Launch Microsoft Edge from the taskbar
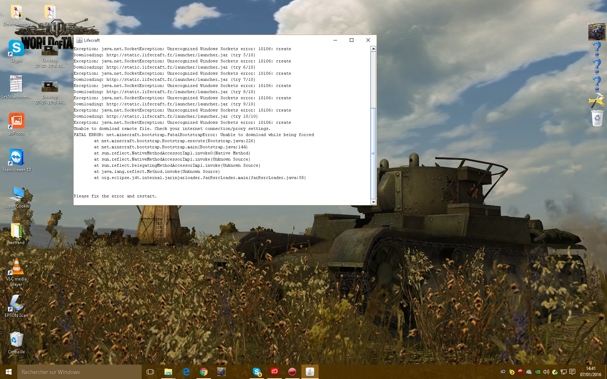The image size is (607, 379). point(186,372)
